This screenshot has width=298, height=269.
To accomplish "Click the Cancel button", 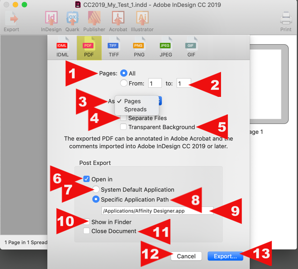I will pos(186,256).
